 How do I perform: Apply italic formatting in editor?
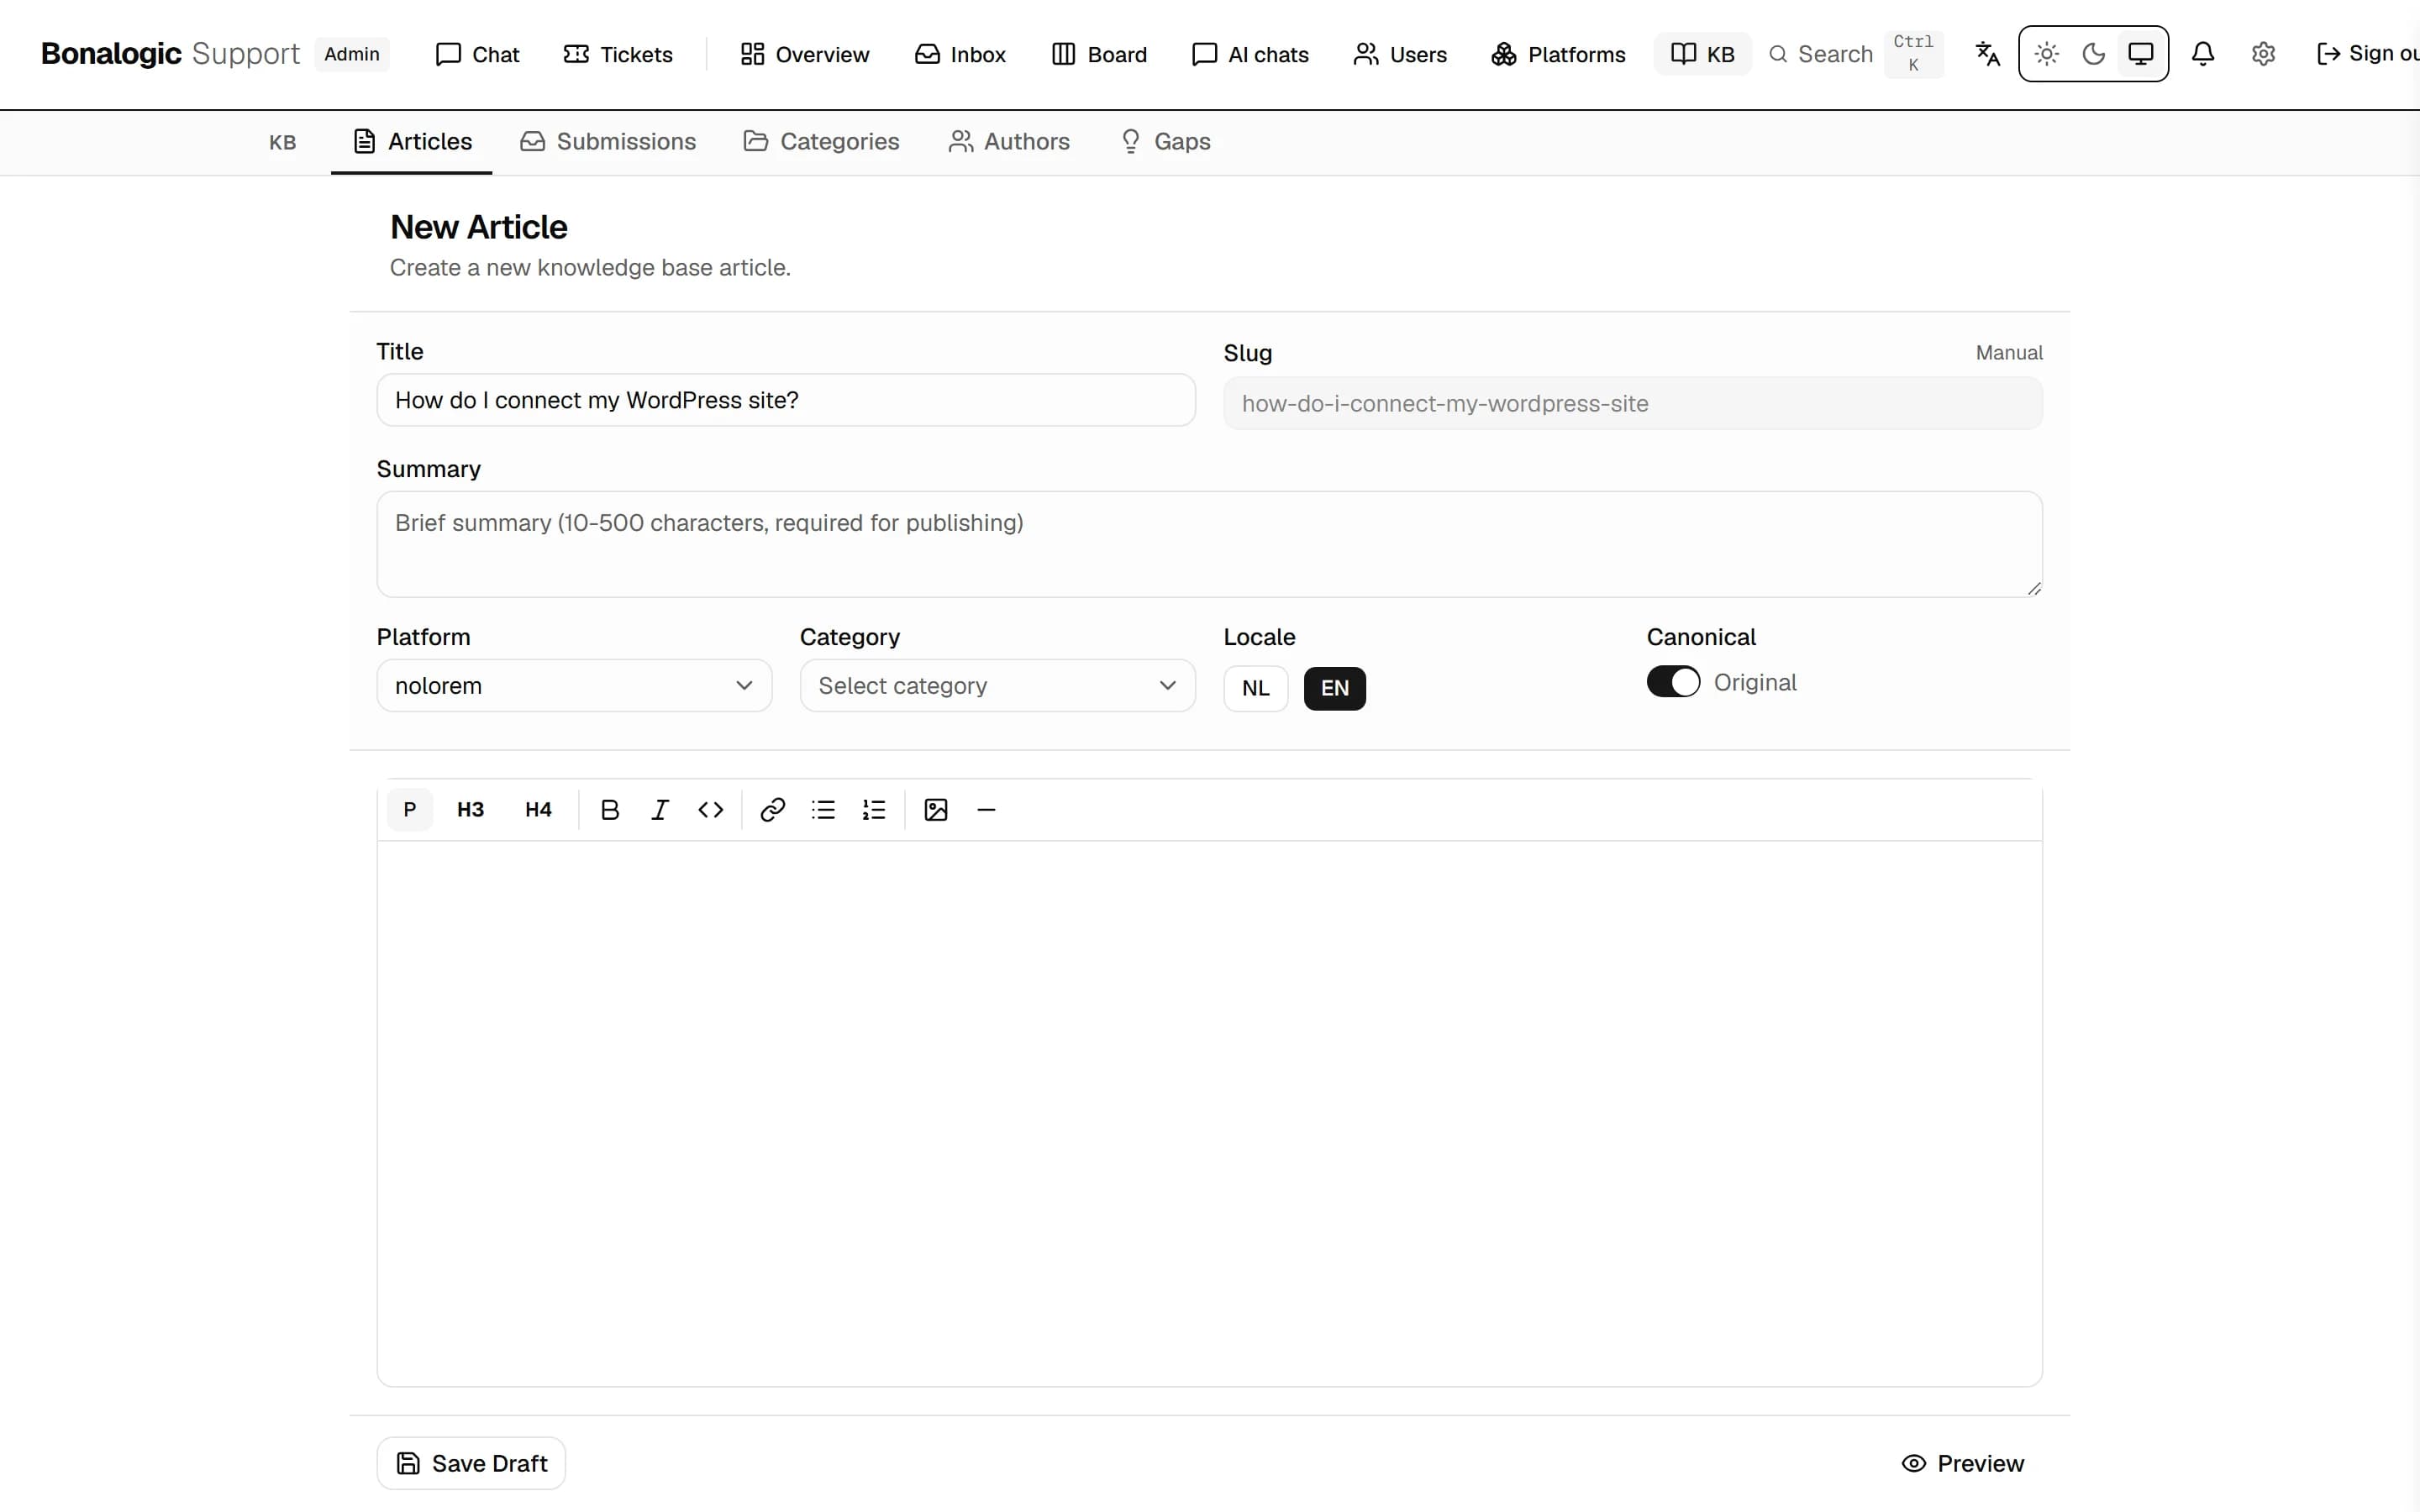click(x=660, y=809)
